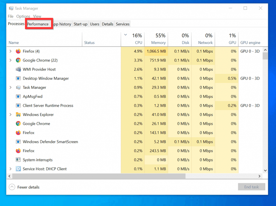Screen dimensions: 276x206
Task: Switch to the Services tab
Action: [123, 24]
